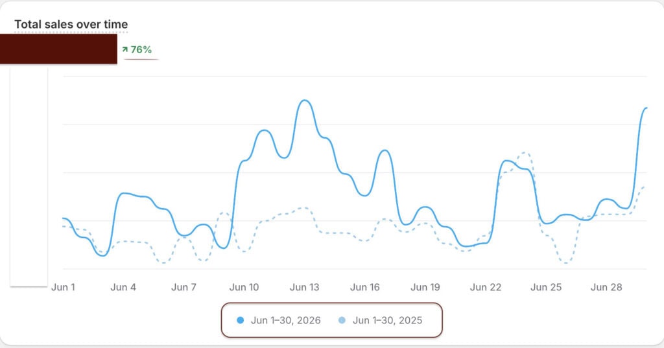This screenshot has height=348, width=664.
Task: Select the Jun 1 axis label
Action: 63,287
